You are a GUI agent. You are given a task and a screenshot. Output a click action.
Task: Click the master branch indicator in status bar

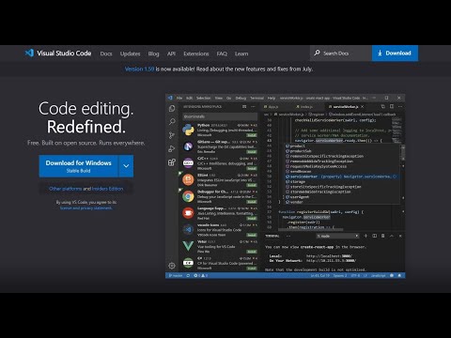click(x=176, y=275)
